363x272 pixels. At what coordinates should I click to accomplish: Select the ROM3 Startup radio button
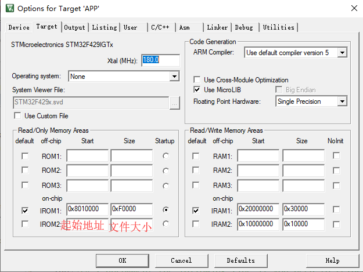(x=166, y=186)
